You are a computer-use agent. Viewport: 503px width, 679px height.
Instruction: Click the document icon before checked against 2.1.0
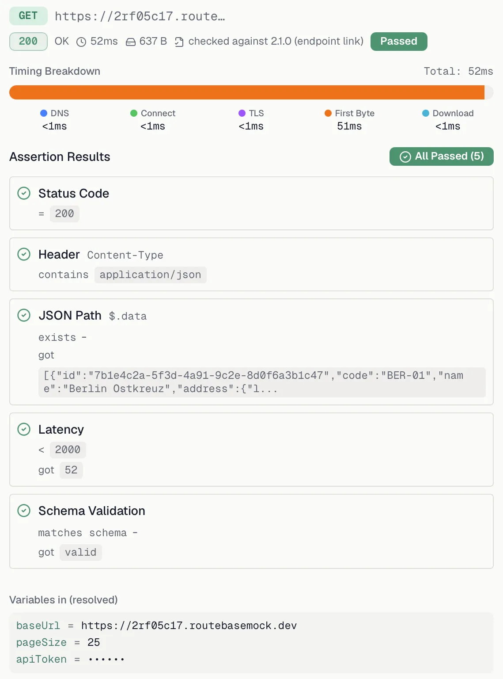pos(179,42)
